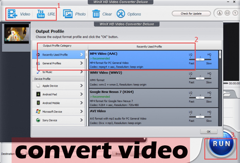Click Video toolbar label

pos(25,14)
